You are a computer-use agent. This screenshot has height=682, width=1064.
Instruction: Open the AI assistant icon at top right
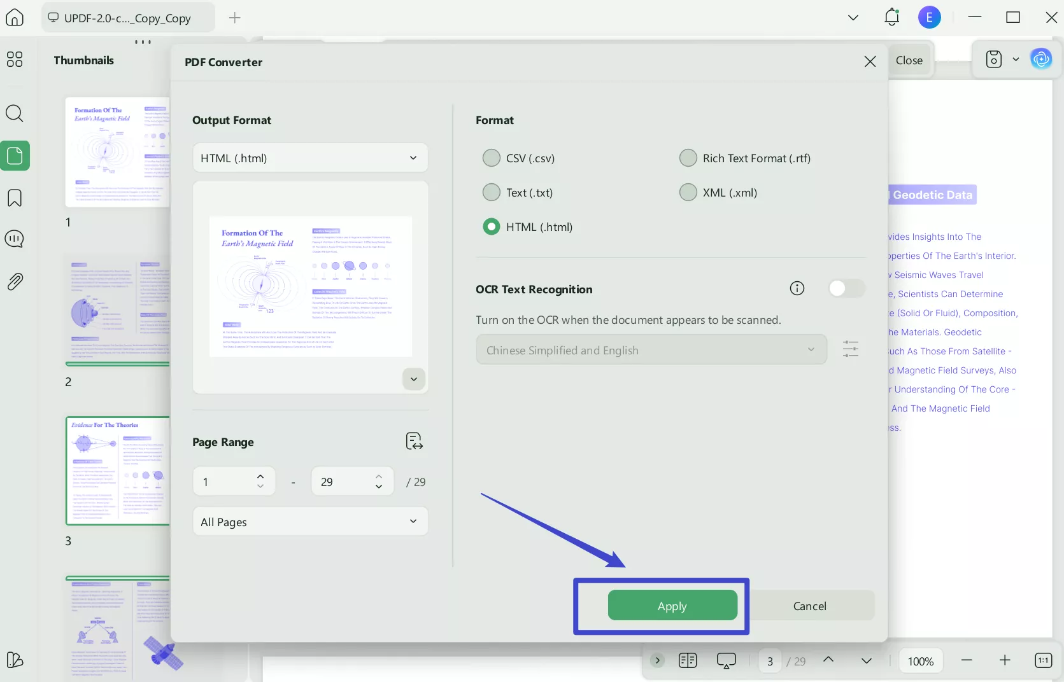click(1042, 59)
